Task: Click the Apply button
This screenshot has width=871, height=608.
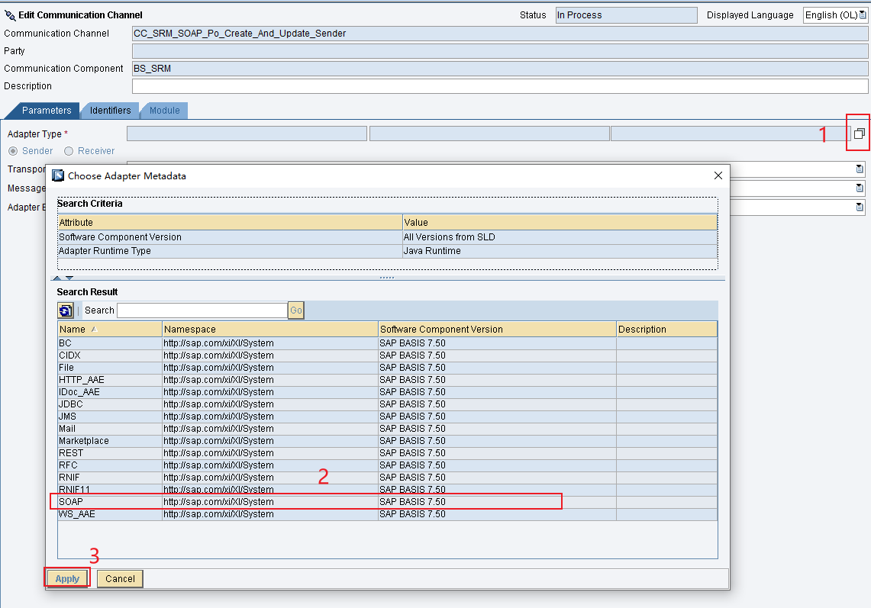Action: pos(67,578)
